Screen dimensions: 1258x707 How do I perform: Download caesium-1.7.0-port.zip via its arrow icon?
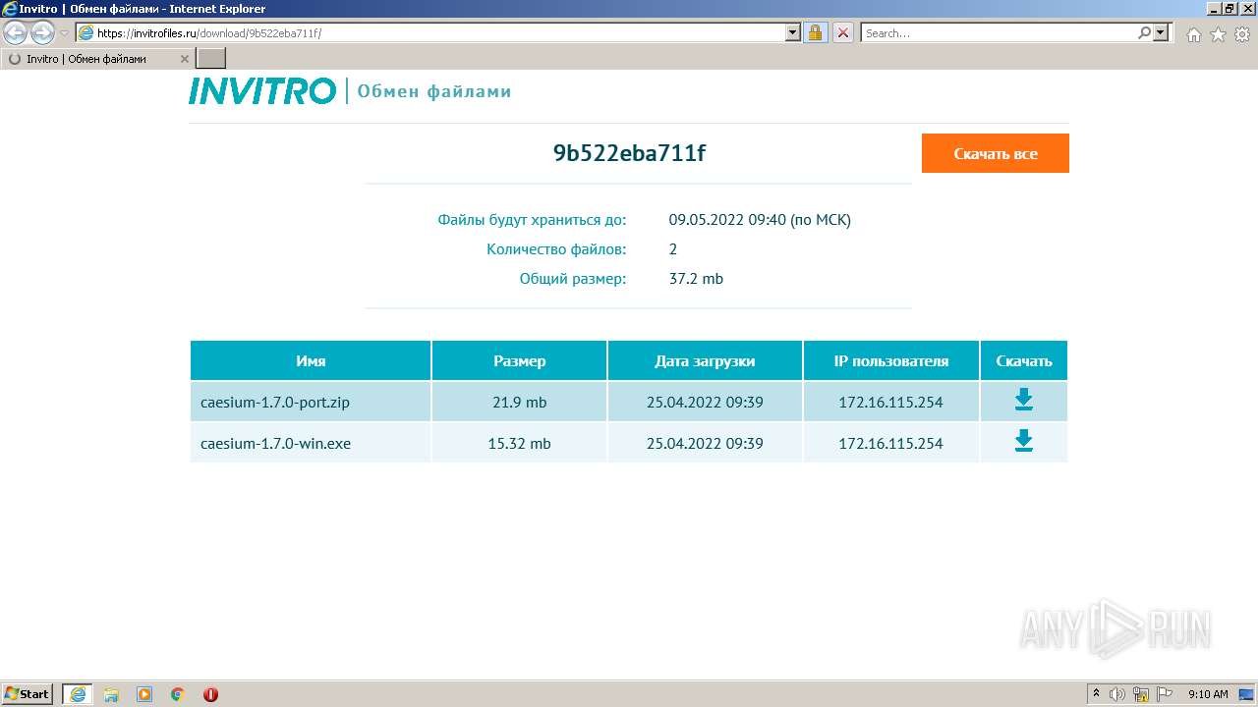pos(1023,400)
